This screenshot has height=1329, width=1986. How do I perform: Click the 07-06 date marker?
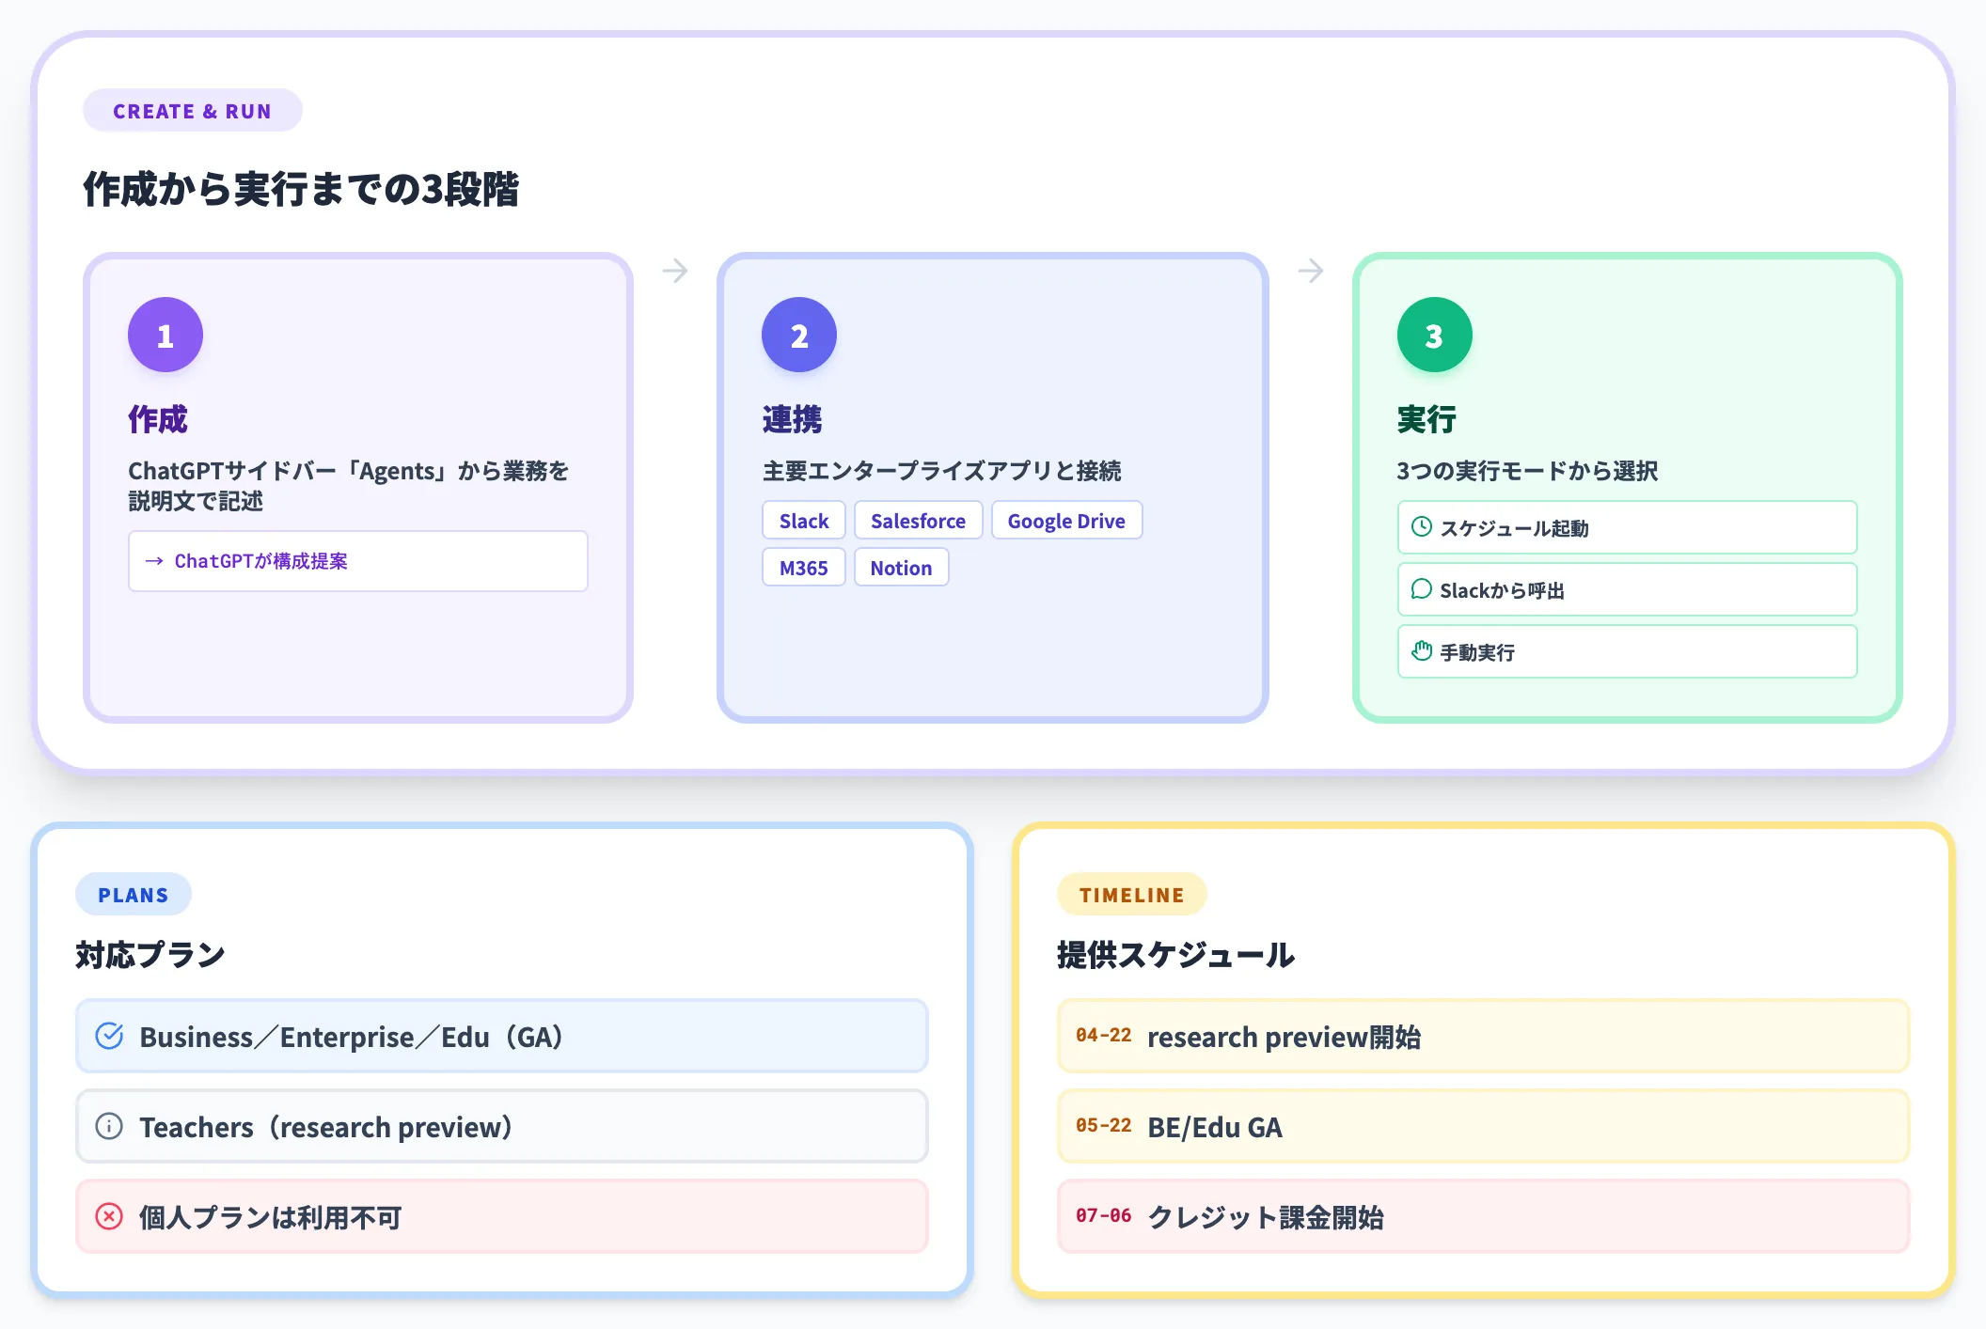(1104, 1215)
